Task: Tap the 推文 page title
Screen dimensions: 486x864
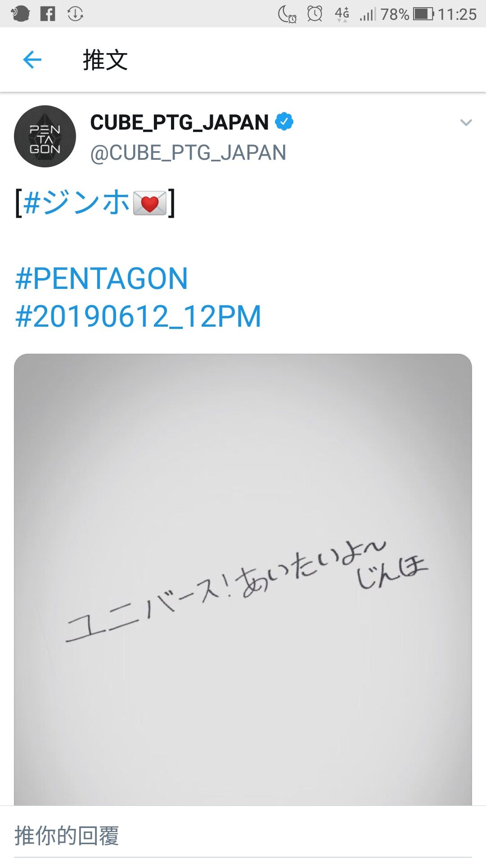Action: [105, 60]
